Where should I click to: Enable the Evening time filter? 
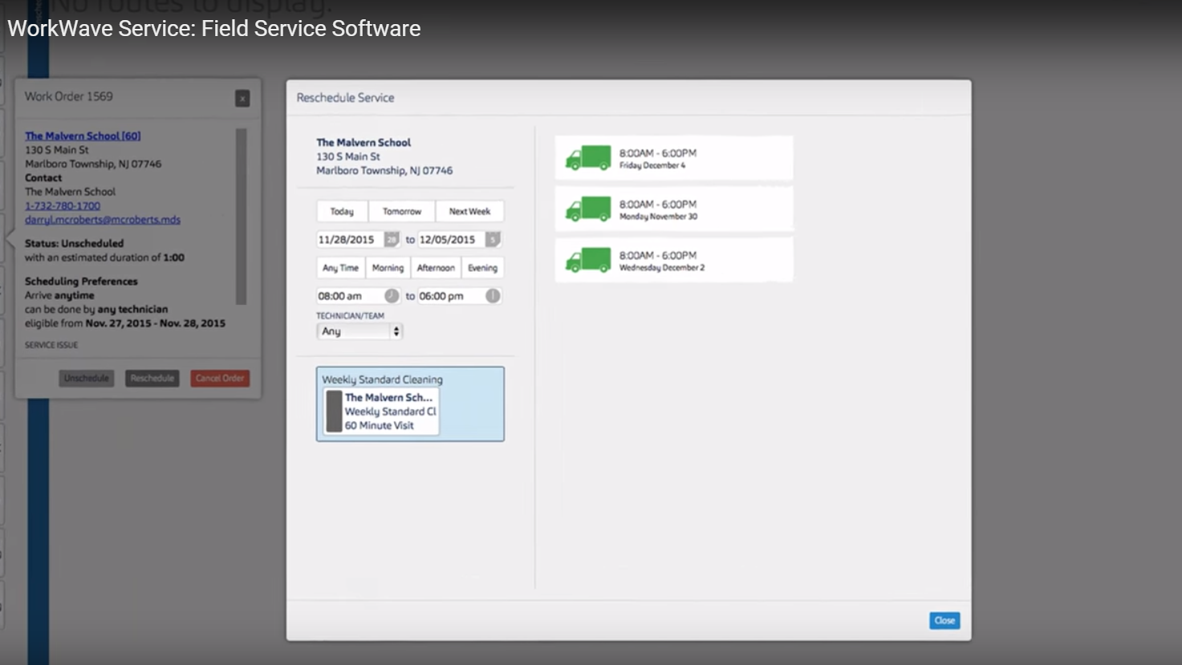(482, 267)
